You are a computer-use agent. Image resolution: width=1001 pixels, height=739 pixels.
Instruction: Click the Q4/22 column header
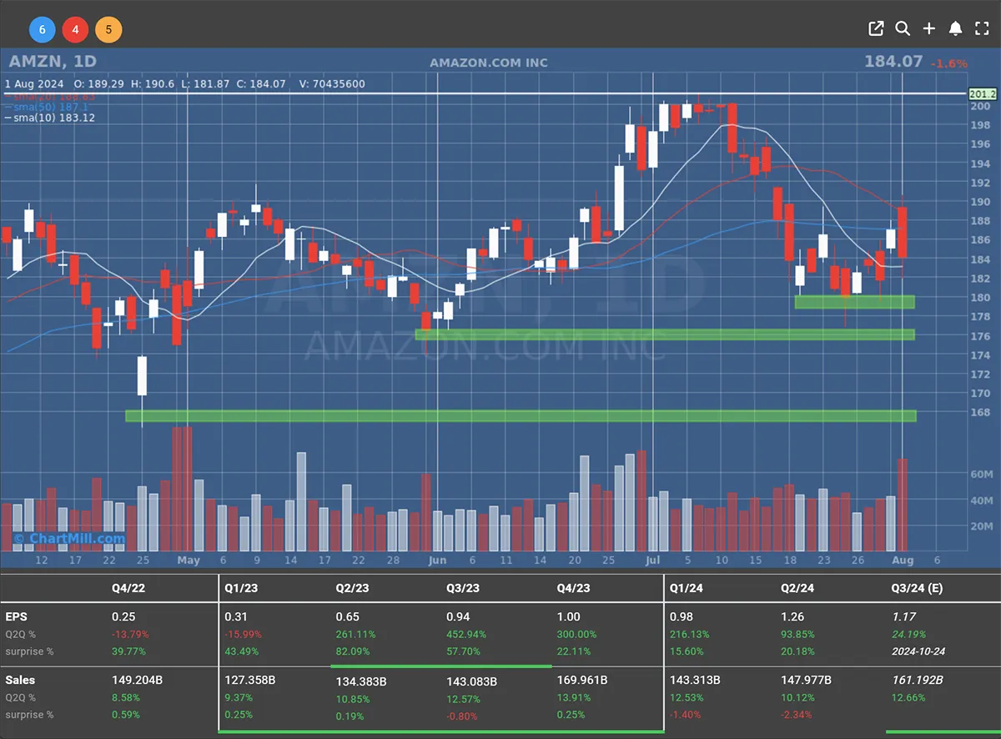pos(128,588)
